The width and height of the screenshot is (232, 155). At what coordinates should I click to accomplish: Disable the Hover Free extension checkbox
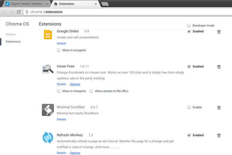(x=189, y=67)
